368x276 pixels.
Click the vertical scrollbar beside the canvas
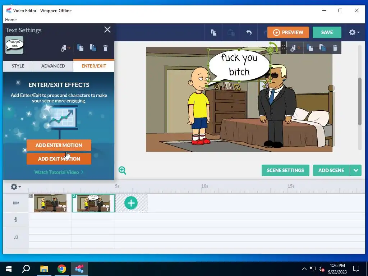point(359,101)
